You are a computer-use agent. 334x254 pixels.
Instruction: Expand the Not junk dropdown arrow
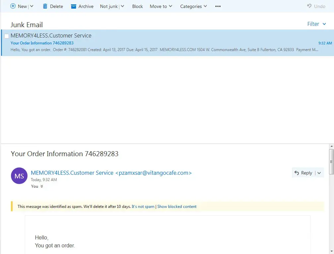(122, 6)
